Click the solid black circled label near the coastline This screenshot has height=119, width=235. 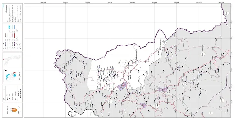(x=72, y=114)
